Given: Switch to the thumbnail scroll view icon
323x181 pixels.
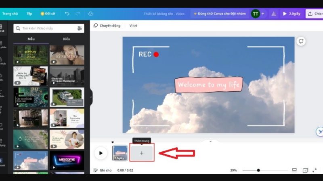Looking at the screenshot, I should coord(294,170).
